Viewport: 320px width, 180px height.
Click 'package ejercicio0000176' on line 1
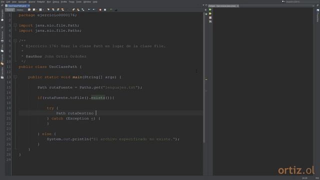pos(48,15)
